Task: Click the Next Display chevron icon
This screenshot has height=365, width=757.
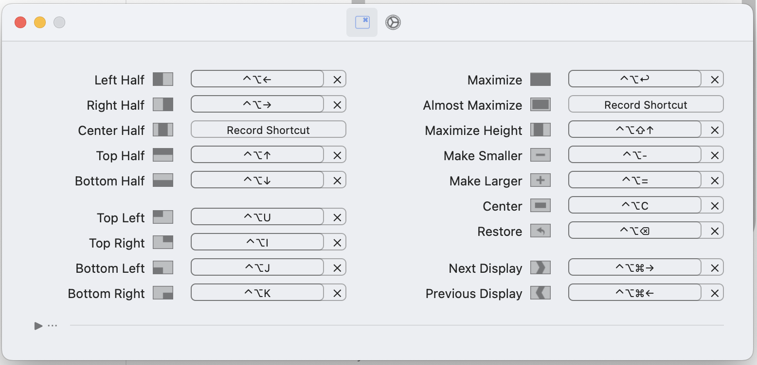Action: coord(541,267)
